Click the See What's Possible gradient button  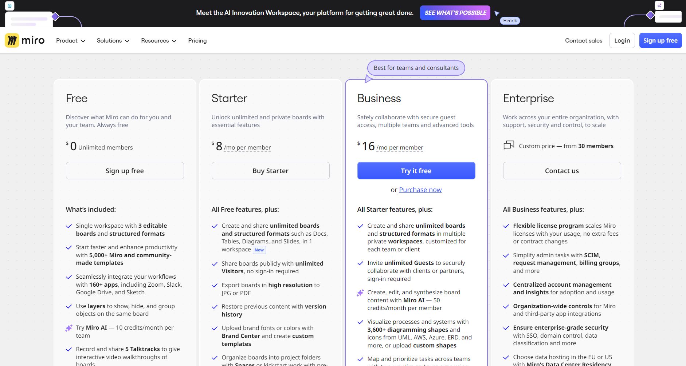(x=455, y=13)
